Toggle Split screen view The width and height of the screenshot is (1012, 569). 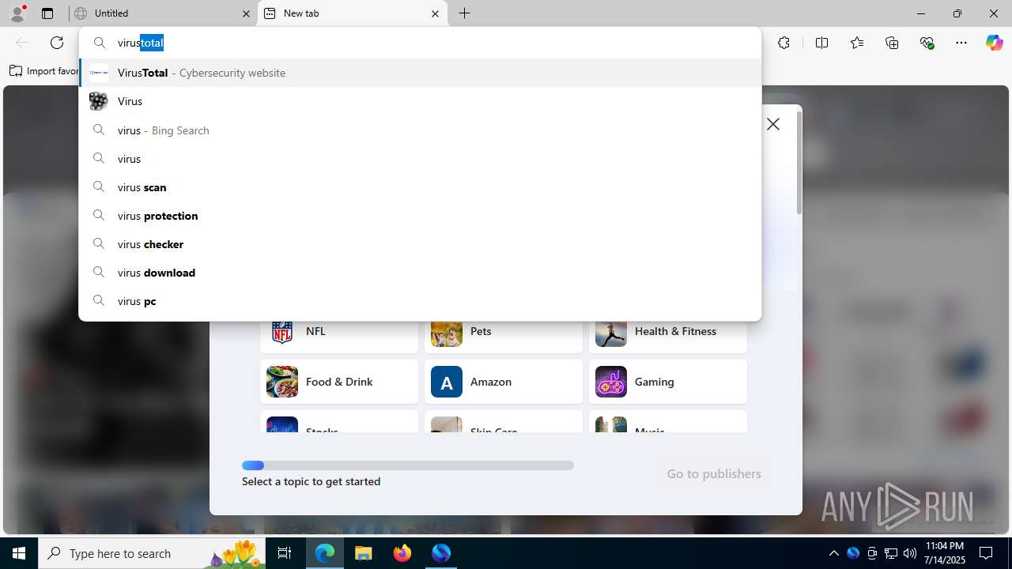pyautogui.click(x=821, y=43)
